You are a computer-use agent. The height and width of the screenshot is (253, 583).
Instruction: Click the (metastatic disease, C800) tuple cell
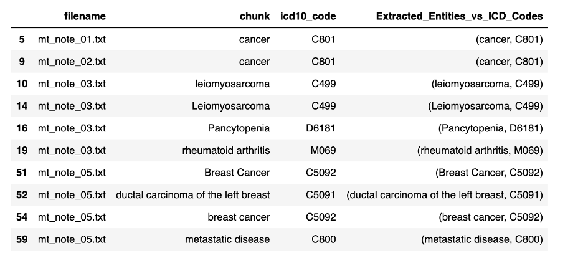point(482,239)
